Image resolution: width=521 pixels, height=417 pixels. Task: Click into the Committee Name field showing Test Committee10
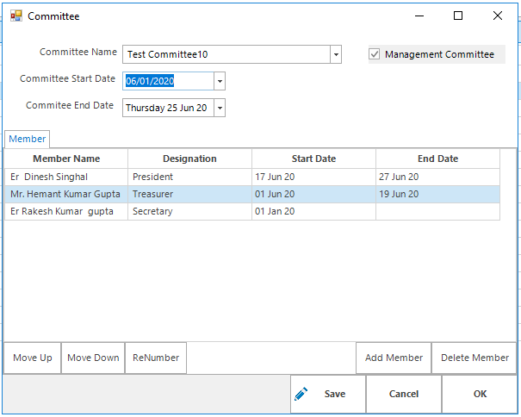(226, 54)
